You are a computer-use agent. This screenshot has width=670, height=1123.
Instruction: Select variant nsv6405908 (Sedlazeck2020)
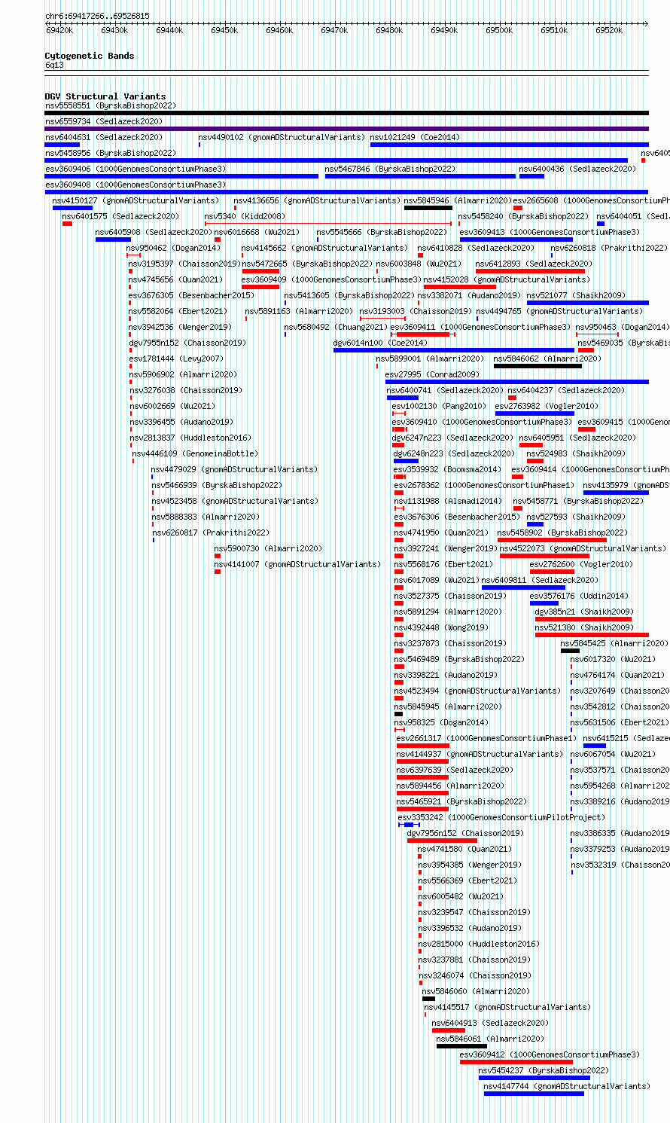[154, 233]
